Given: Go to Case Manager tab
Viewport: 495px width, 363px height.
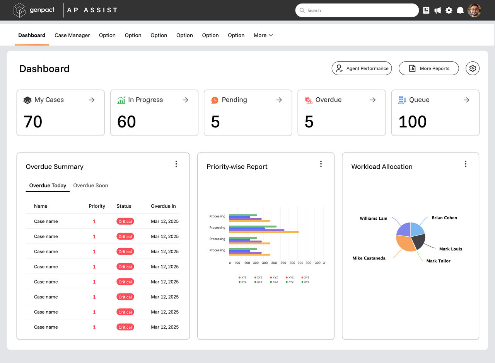Looking at the screenshot, I should (x=72, y=35).
